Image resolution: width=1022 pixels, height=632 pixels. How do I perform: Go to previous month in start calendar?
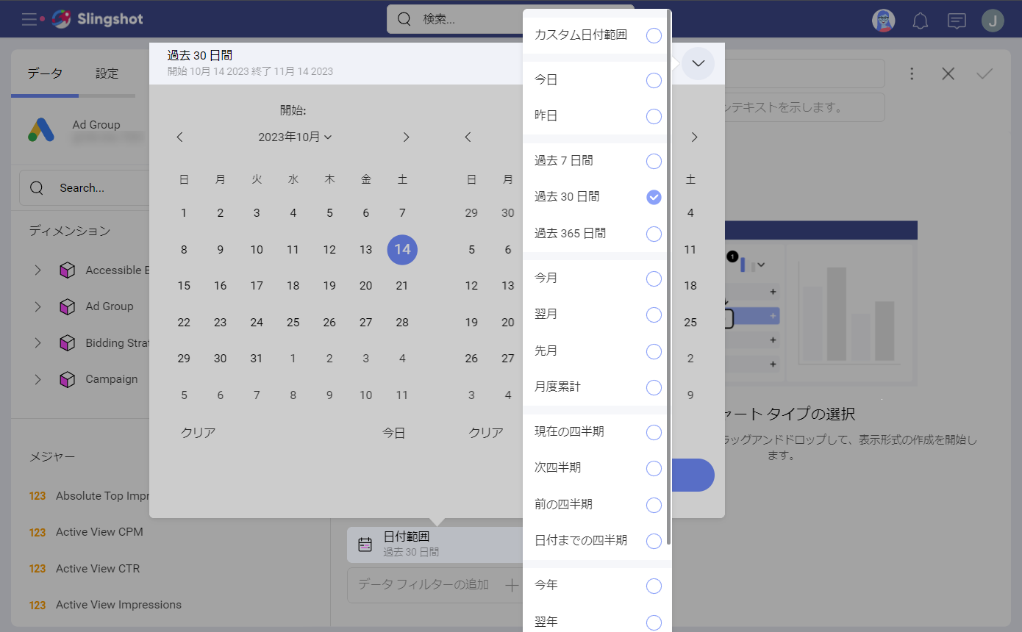tap(179, 137)
